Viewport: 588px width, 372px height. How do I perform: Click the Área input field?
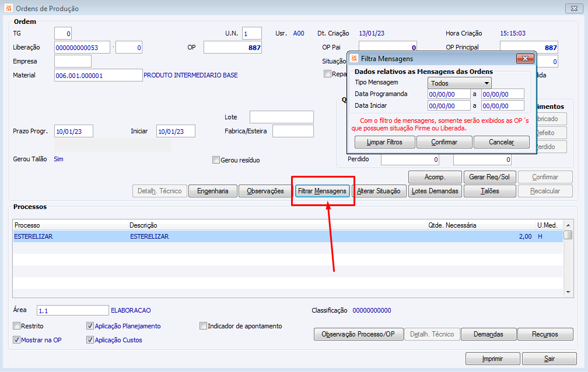(x=73, y=310)
